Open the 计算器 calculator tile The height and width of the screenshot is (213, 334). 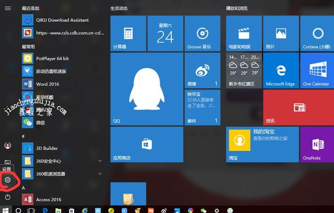(128, 34)
